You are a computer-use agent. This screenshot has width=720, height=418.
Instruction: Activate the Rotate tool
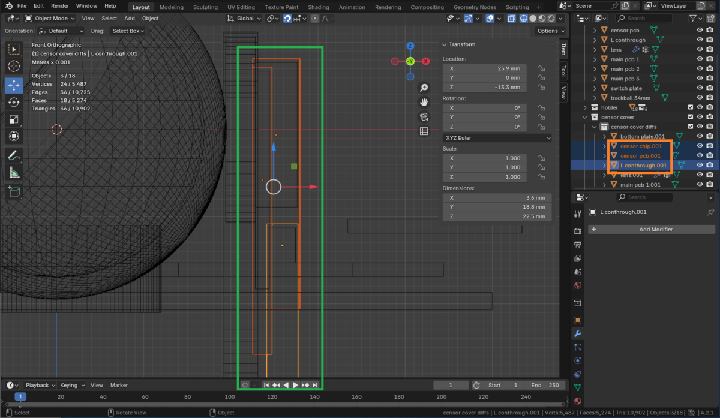(14, 103)
